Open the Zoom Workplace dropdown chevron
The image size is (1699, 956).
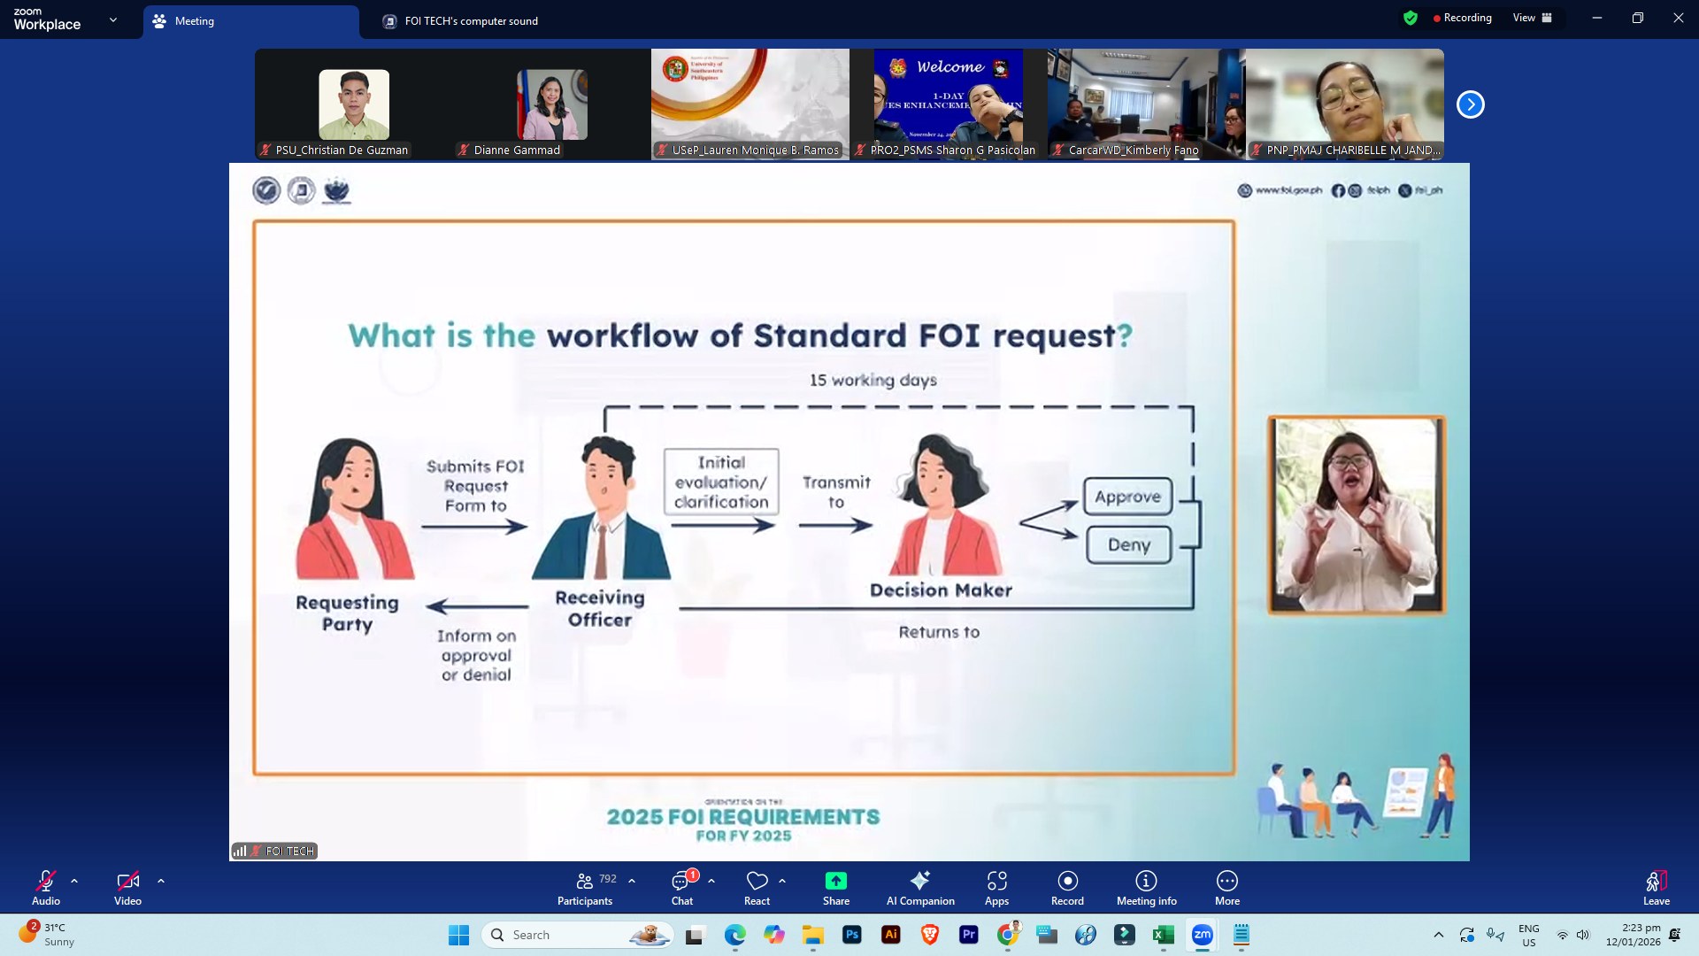pyautogui.click(x=113, y=19)
